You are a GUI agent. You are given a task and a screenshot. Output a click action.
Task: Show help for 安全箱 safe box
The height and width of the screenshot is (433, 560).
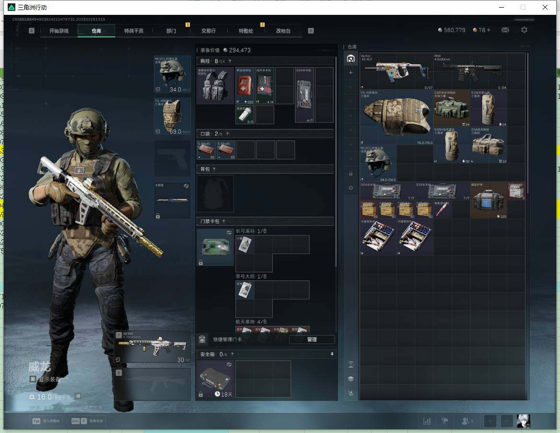(232, 354)
